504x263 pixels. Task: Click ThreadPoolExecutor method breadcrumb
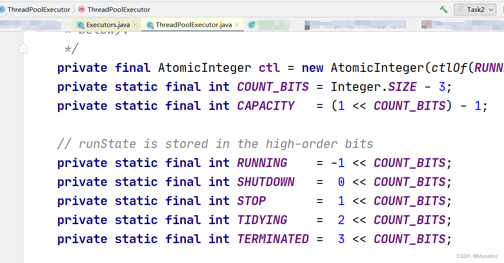[x=118, y=10]
